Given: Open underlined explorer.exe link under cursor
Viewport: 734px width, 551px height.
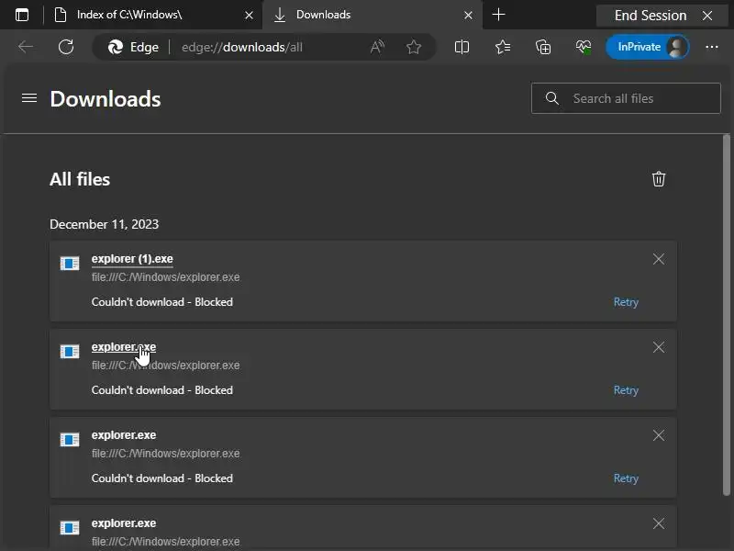Looking at the screenshot, I should coord(124,347).
